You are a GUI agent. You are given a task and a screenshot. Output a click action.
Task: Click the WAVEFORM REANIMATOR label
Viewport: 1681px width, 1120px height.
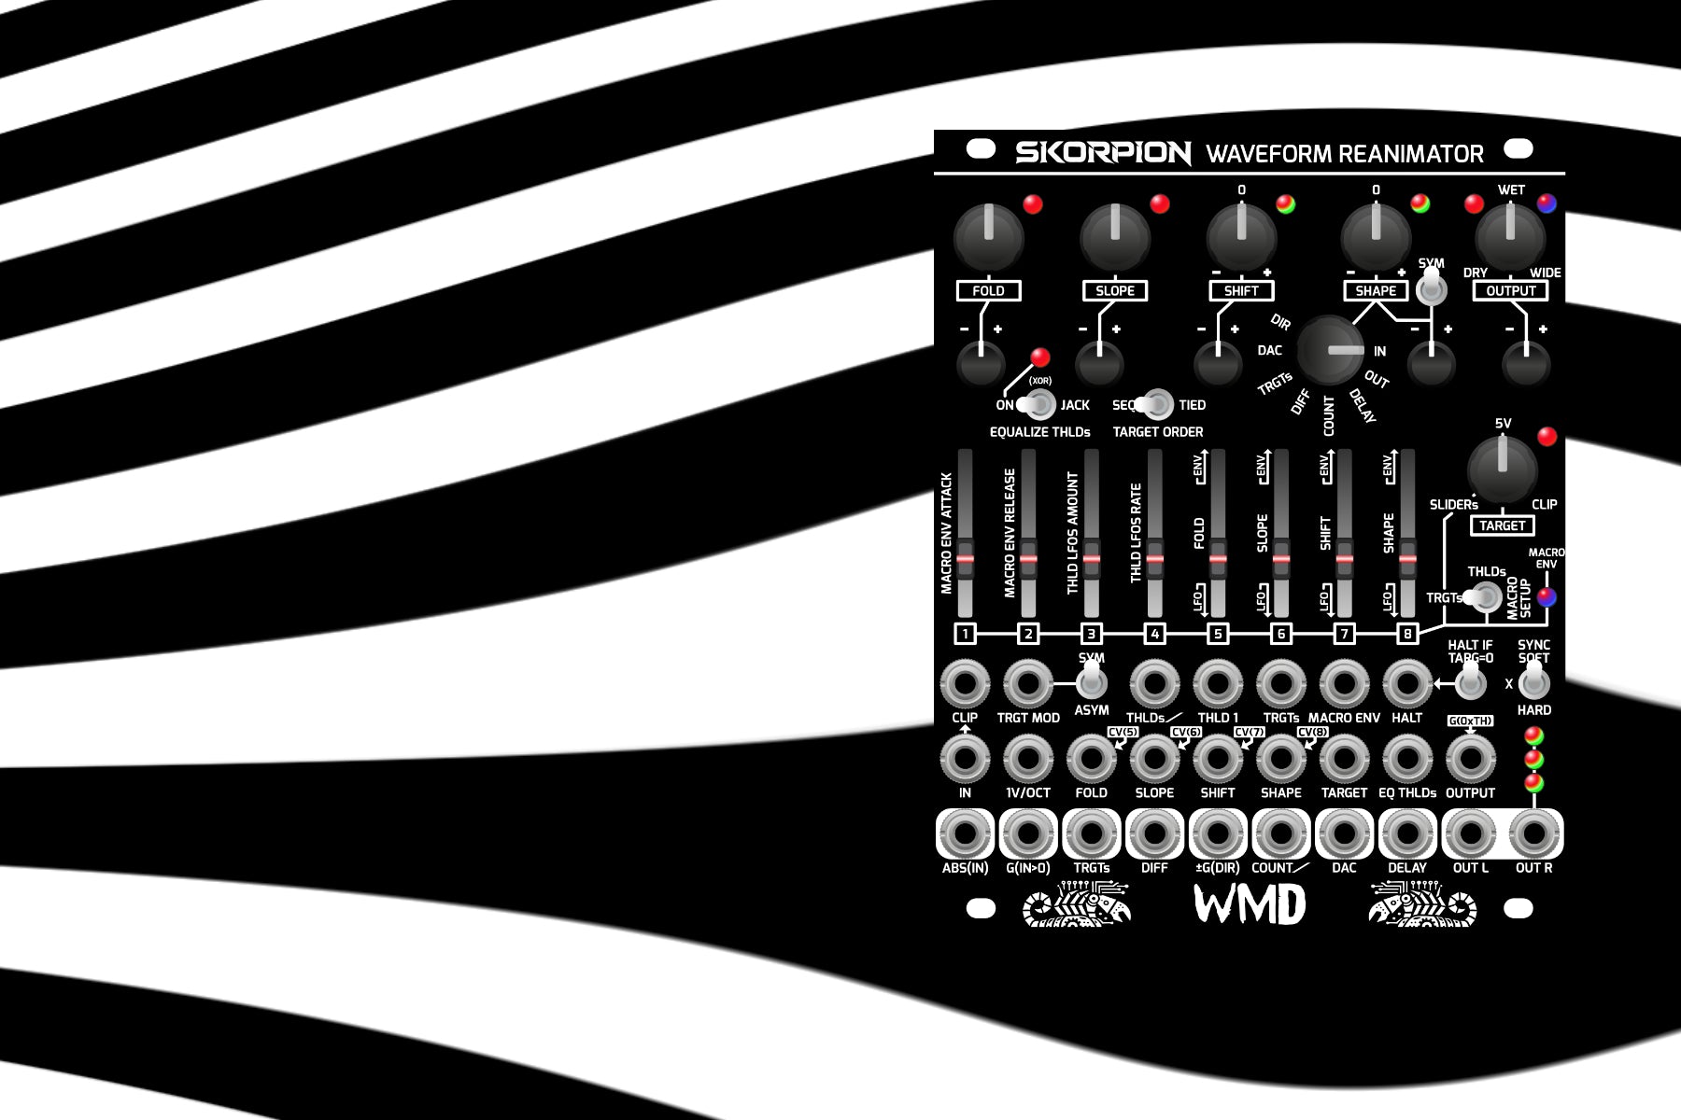(1345, 154)
